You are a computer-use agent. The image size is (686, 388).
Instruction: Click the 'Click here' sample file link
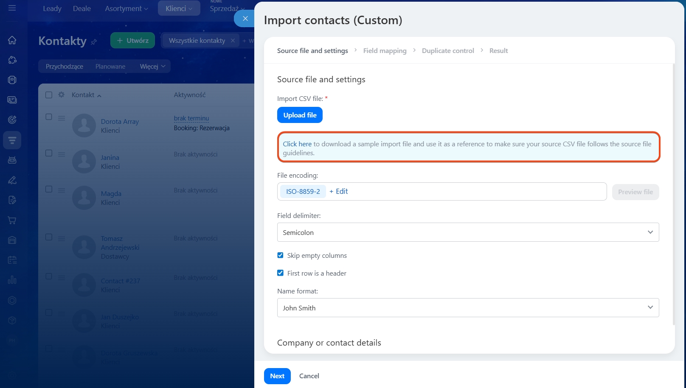tap(297, 144)
